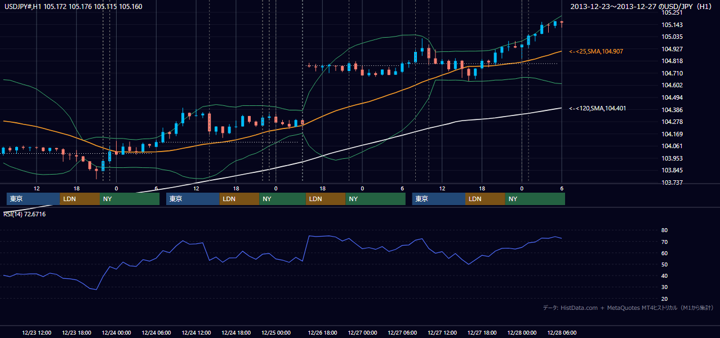This screenshot has height=338, width=720.
Task: Click the 103.845 price axis label
Action: pos(672,170)
